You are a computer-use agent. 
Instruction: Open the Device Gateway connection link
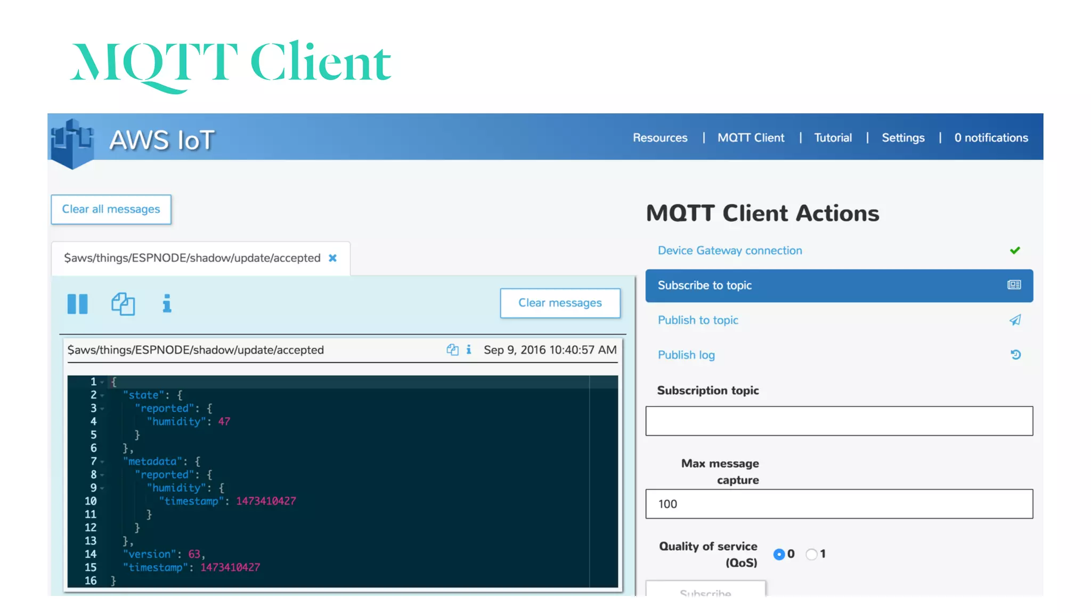tap(730, 251)
